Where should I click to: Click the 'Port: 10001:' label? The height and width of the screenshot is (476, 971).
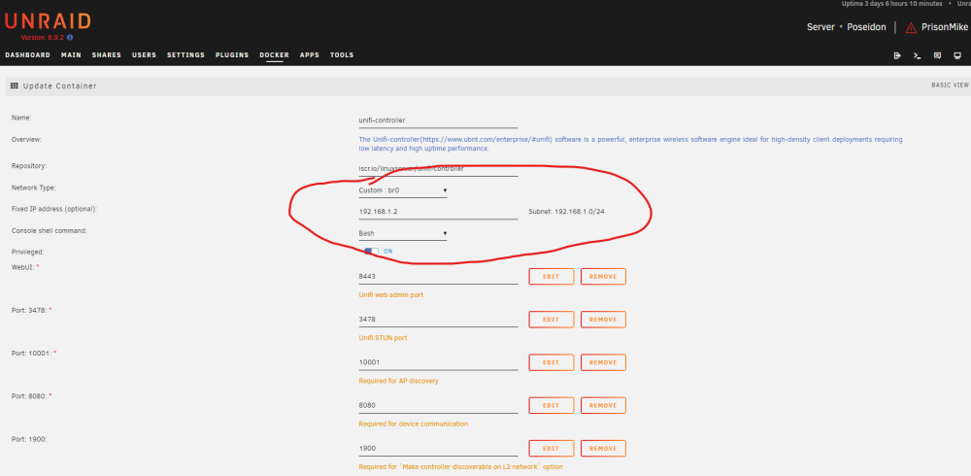click(33, 353)
